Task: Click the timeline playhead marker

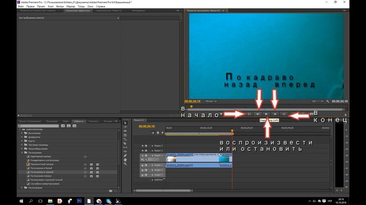Action: tap(232, 131)
